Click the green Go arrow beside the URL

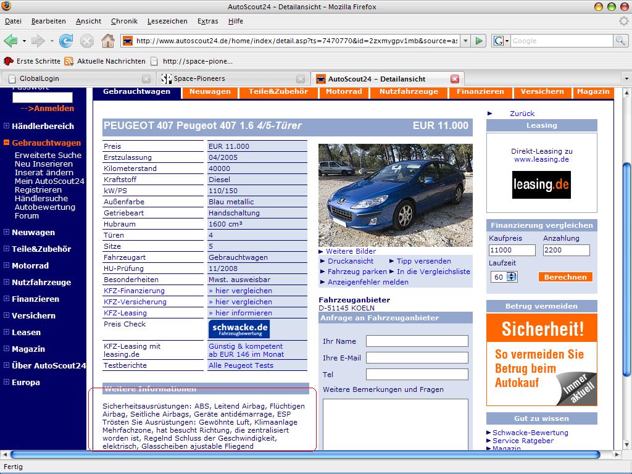(479, 41)
